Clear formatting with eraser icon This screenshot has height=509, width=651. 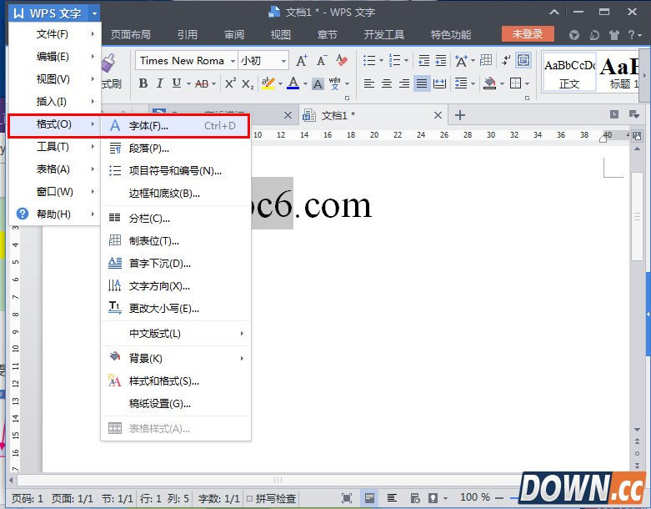342,61
